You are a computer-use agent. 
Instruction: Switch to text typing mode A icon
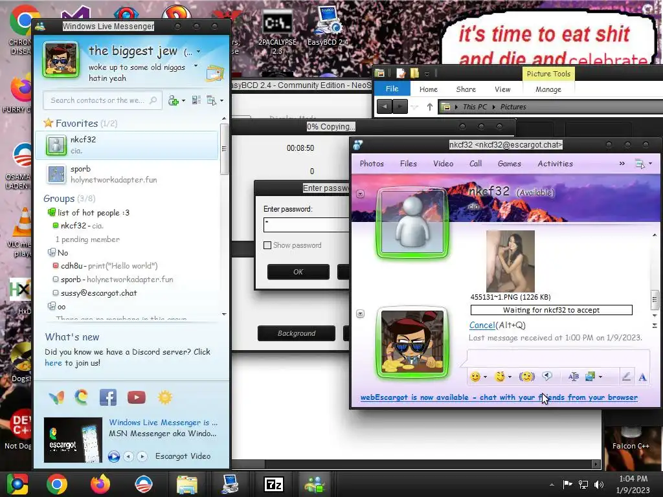[x=642, y=377]
